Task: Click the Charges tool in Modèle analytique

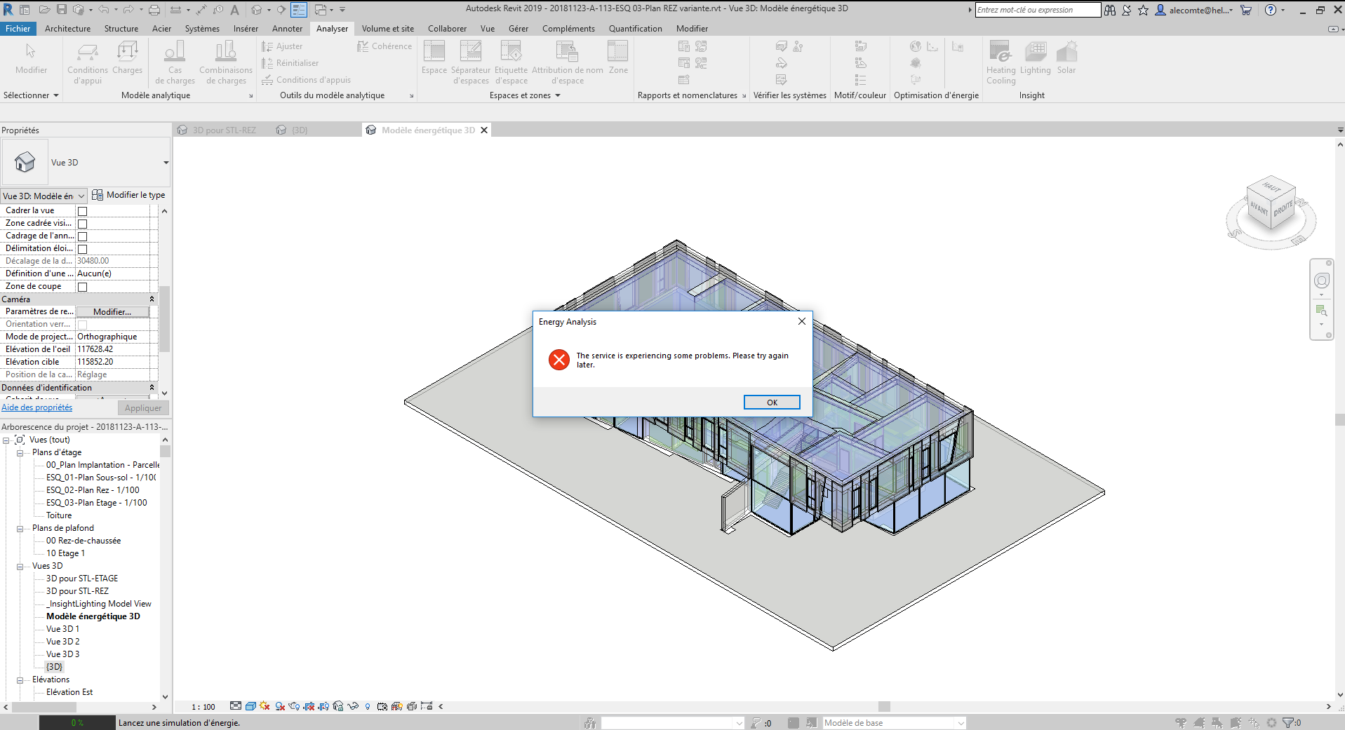Action: [x=127, y=58]
